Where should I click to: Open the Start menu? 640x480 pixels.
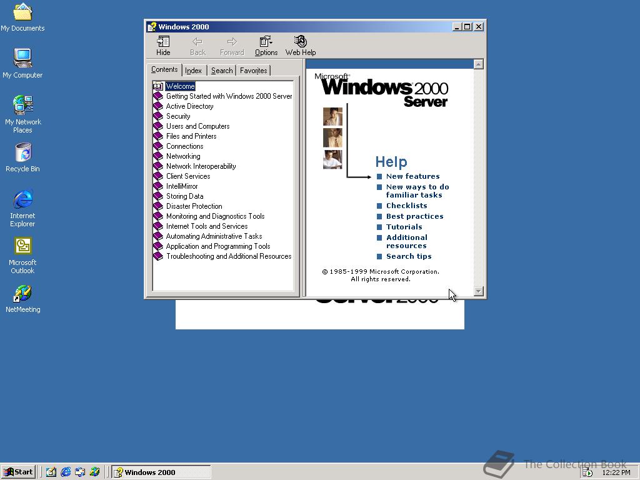(x=18, y=472)
